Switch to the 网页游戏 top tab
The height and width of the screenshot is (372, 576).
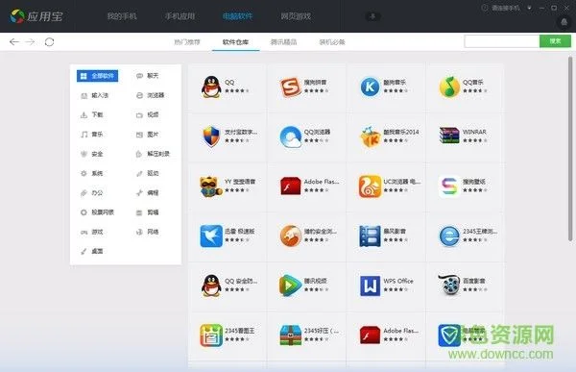(x=296, y=16)
